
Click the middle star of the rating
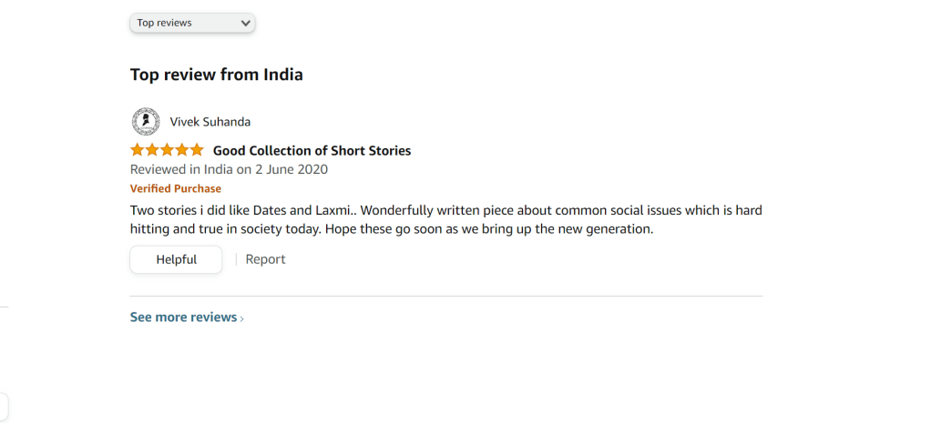click(x=168, y=150)
